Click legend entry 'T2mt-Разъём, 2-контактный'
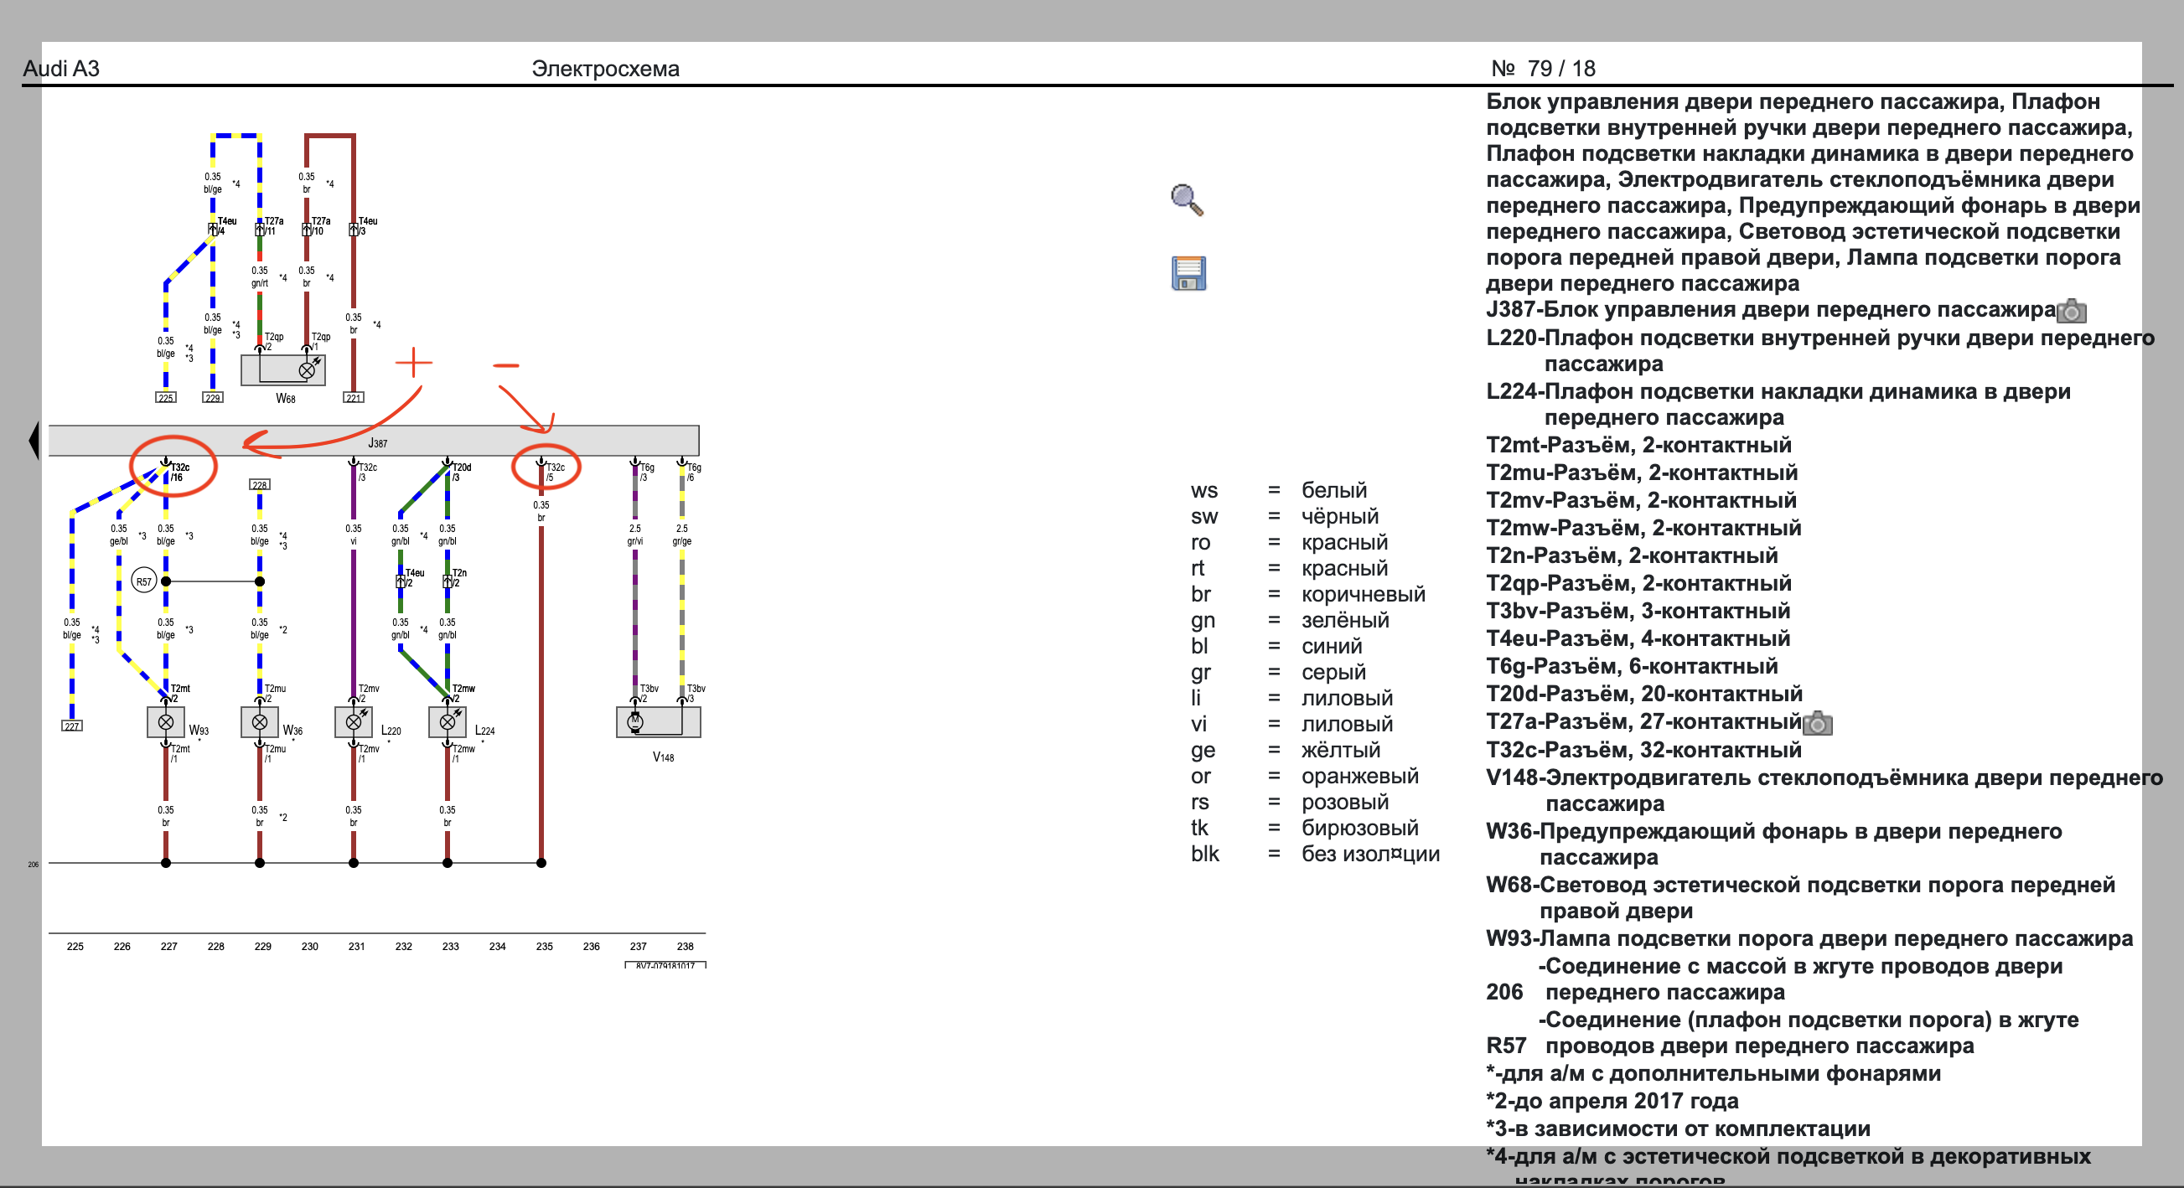This screenshot has height=1188, width=2184. click(1639, 445)
